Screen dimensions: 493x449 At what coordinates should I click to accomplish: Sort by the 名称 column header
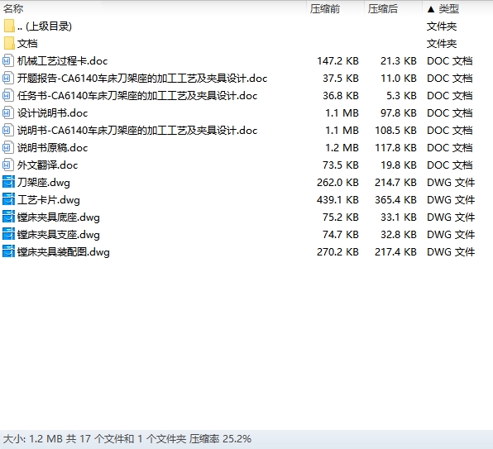(x=13, y=9)
